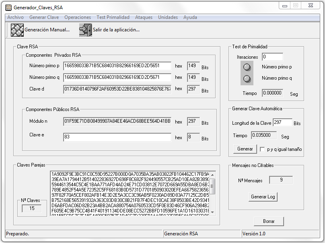The height and width of the screenshot is (243, 325).
Task: Click the Generador_Claves_RSA title bar app icon
Action: point(8,8)
